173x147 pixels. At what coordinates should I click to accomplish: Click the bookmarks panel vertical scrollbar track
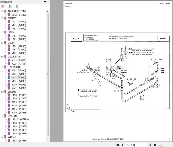pyautogui.click(x=48, y=75)
